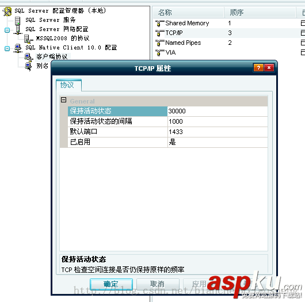The image size is (305, 302).
Task: Select the SQL Server 服务 tree item
Action: [51, 20]
